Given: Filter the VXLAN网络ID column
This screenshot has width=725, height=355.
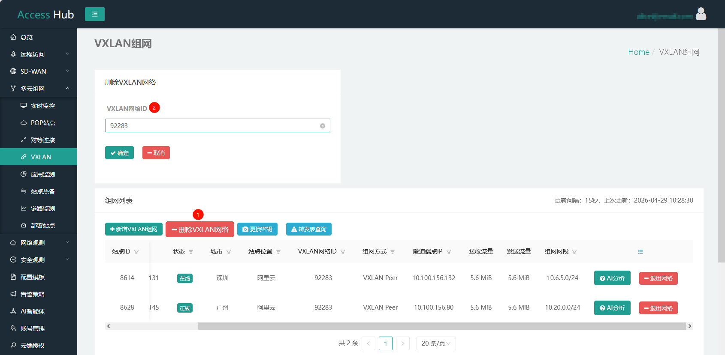Looking at the screenshot, I should [343, 252].
